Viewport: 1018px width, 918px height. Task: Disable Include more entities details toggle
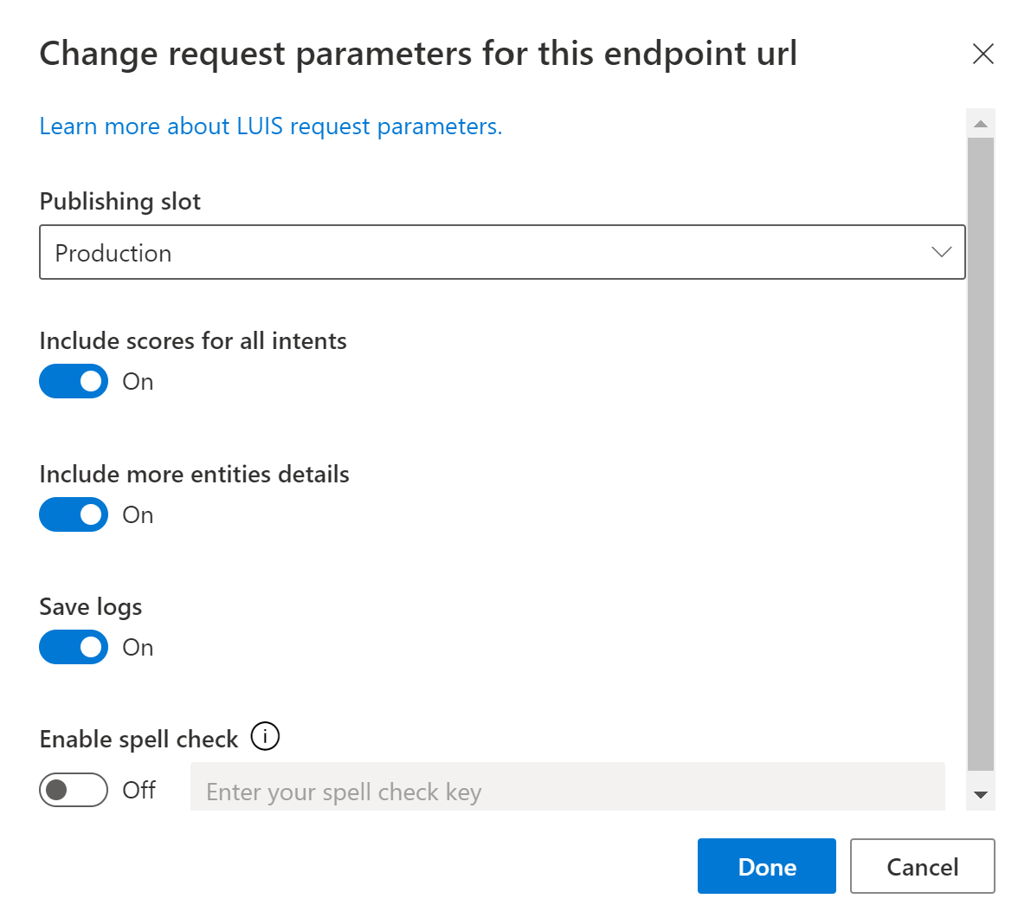coord(74,514)
